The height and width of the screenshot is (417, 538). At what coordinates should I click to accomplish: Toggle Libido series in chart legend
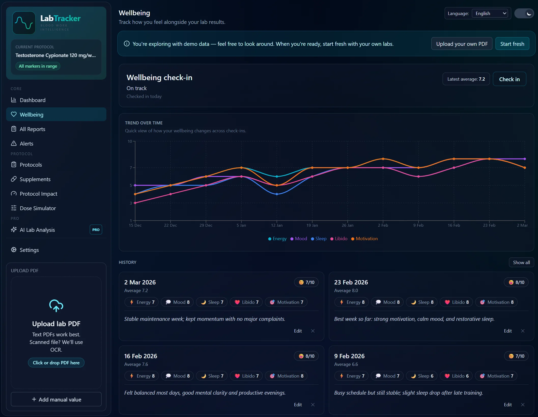click(339, 239)
